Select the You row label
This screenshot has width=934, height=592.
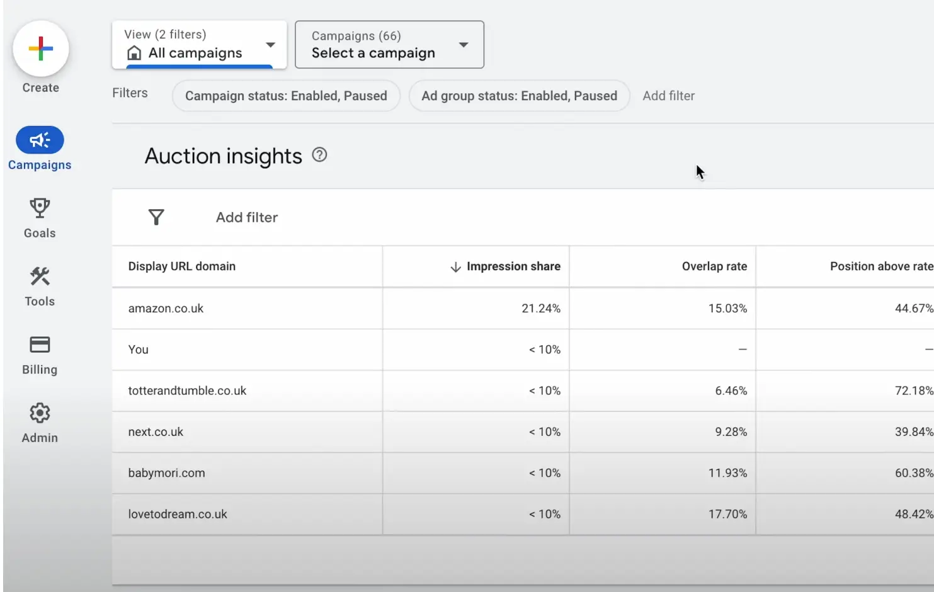(139, 350)
